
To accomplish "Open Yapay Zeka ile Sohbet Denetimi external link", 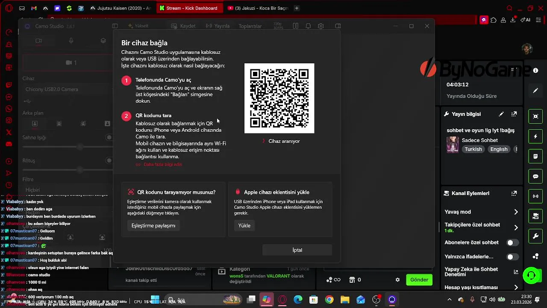I will click(516, 272).
